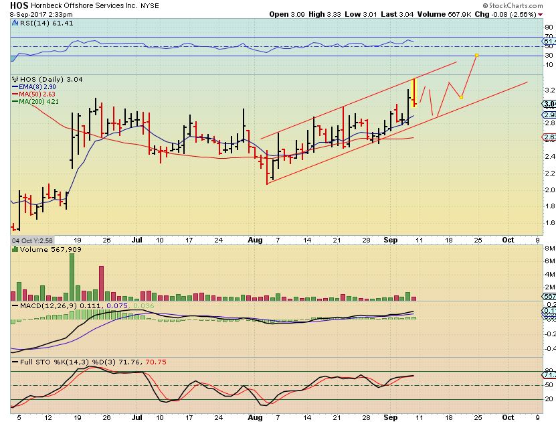Click the Full STO black legend swatch
556x422 pixels.
click(x=15, y=362)
